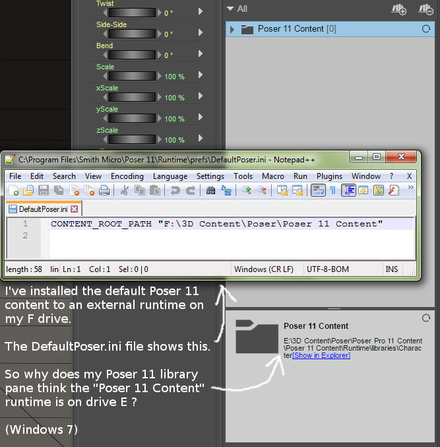Image resolution: width=440 pixels, height=447 pixels.
Task: Click the New file icon in Notepad++
Action: tap(13, 190)
